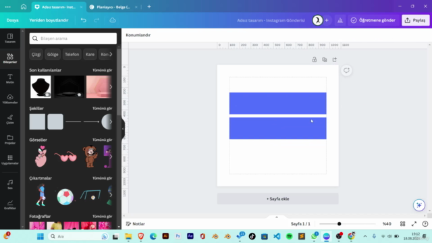The image size is (432, 243).
Task: Open the Yüklemeler uploads panel
Action: (10, 99)
